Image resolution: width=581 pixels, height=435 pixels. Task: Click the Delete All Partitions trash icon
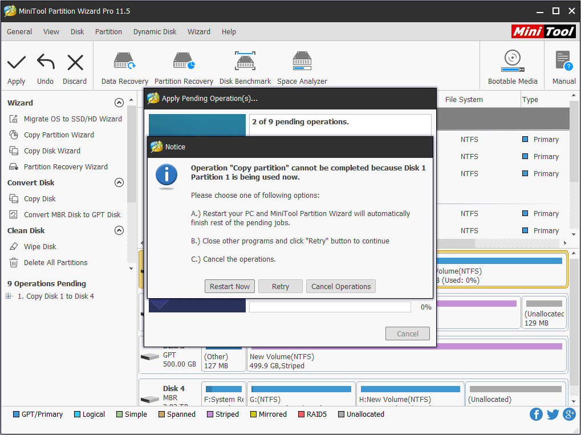pos(13,262)
